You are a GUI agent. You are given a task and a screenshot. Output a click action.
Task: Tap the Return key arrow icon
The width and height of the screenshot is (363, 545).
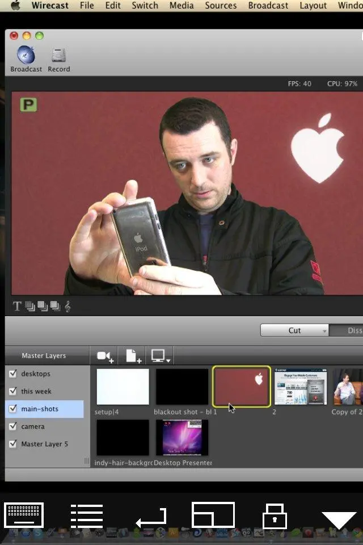click(151, 517)
